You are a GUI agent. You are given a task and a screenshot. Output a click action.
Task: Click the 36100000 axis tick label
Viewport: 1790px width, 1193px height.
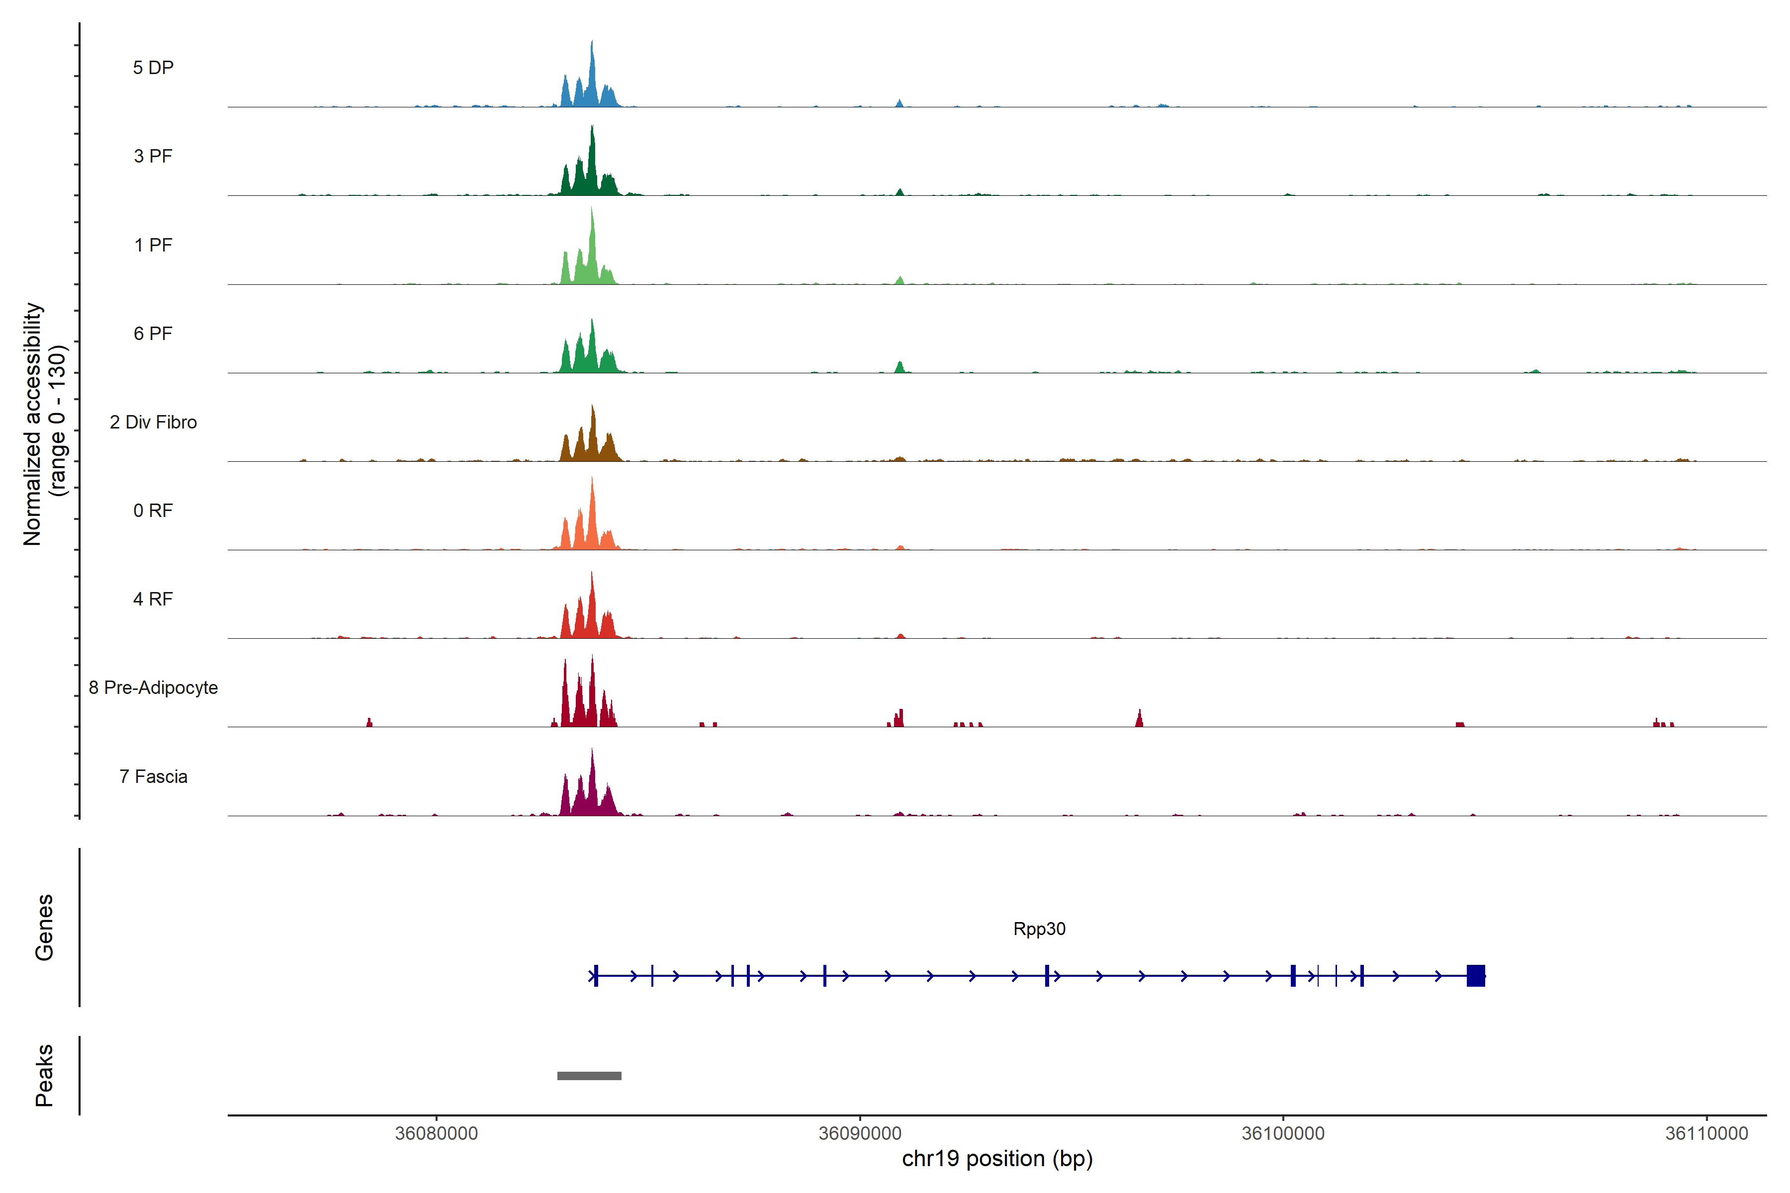(1283, 1133)
